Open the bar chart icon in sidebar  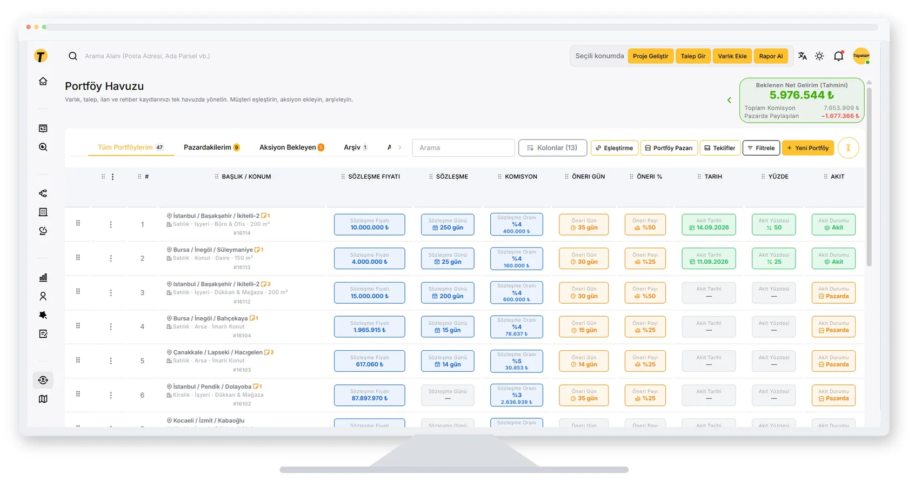pos(43,277)
